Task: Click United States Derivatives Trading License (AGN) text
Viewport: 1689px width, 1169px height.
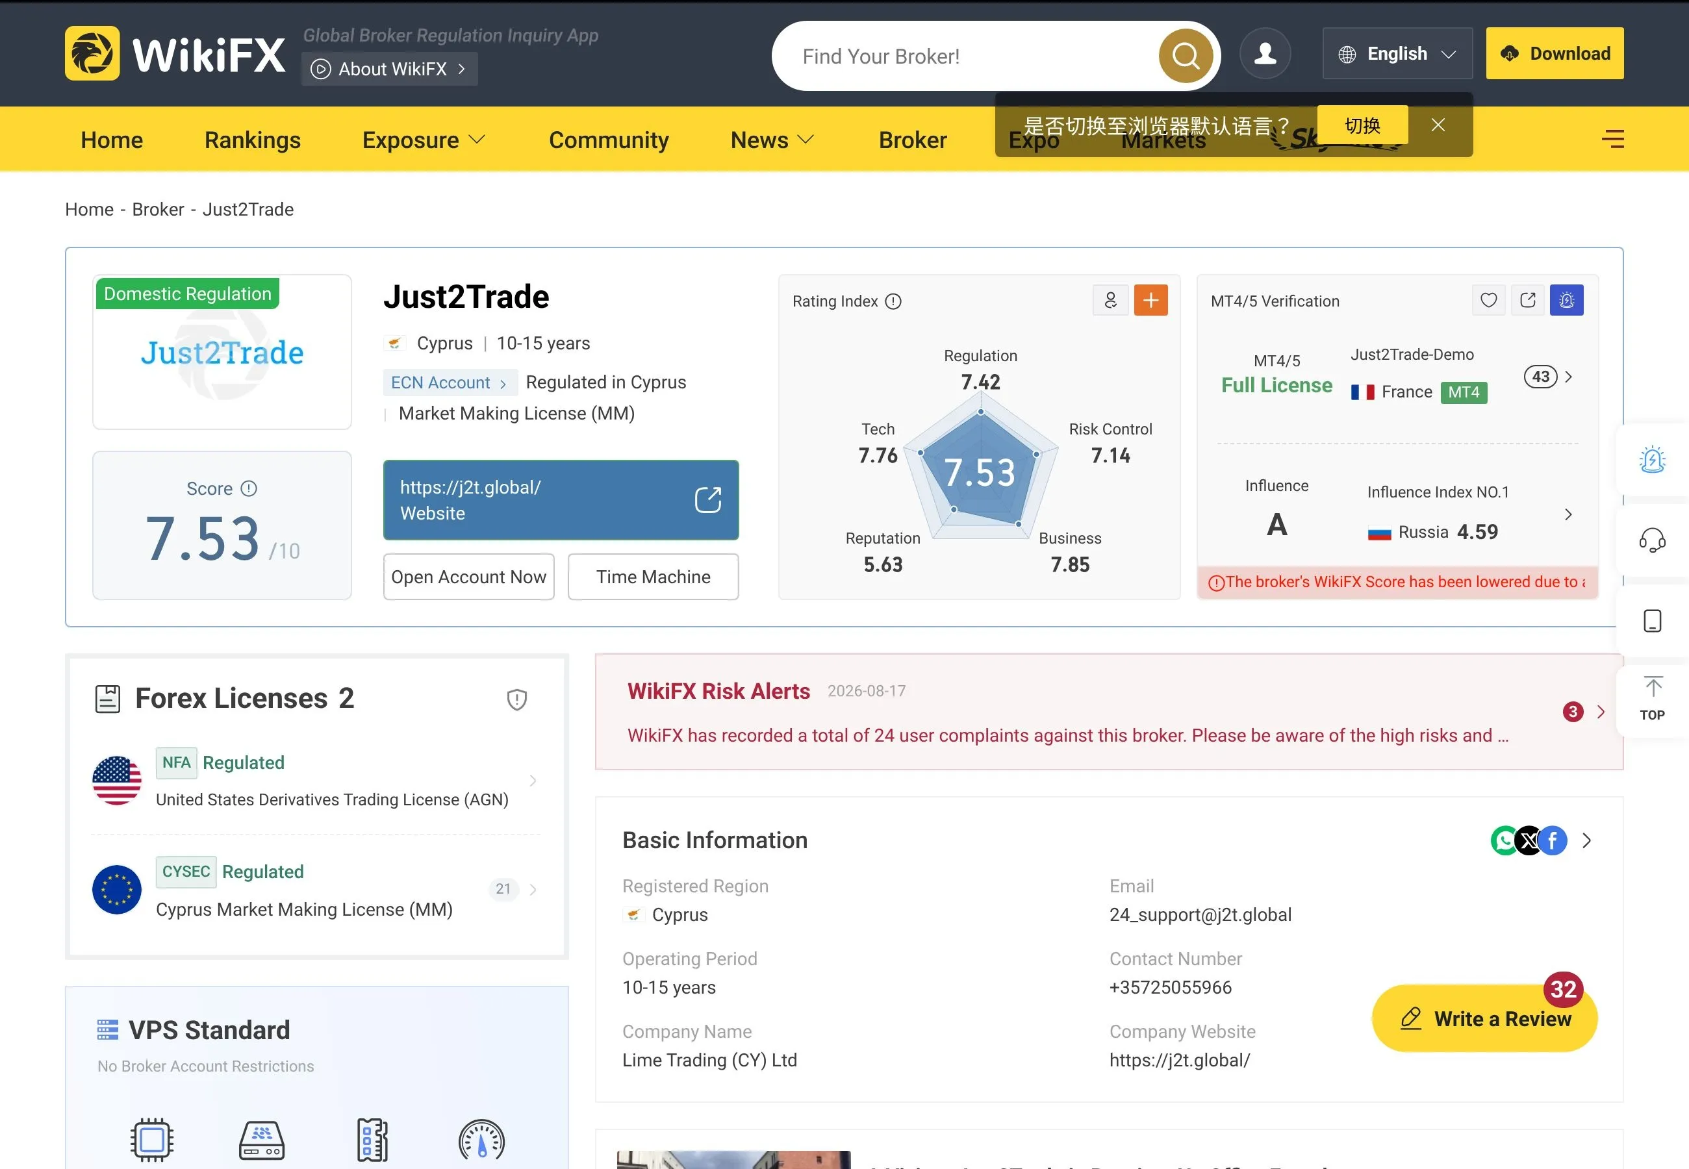Action: point(332,800)
